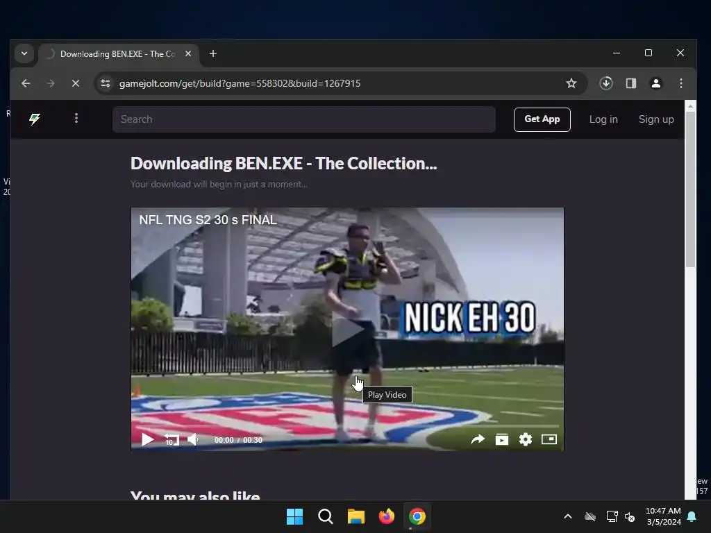Switch to Chrome in the taskbar
Image resolution: width=711 pixels, height=533 pixels.
(417, 516)
